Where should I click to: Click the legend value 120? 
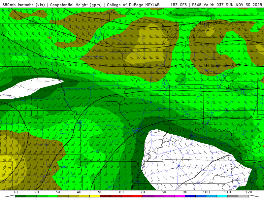249,192
